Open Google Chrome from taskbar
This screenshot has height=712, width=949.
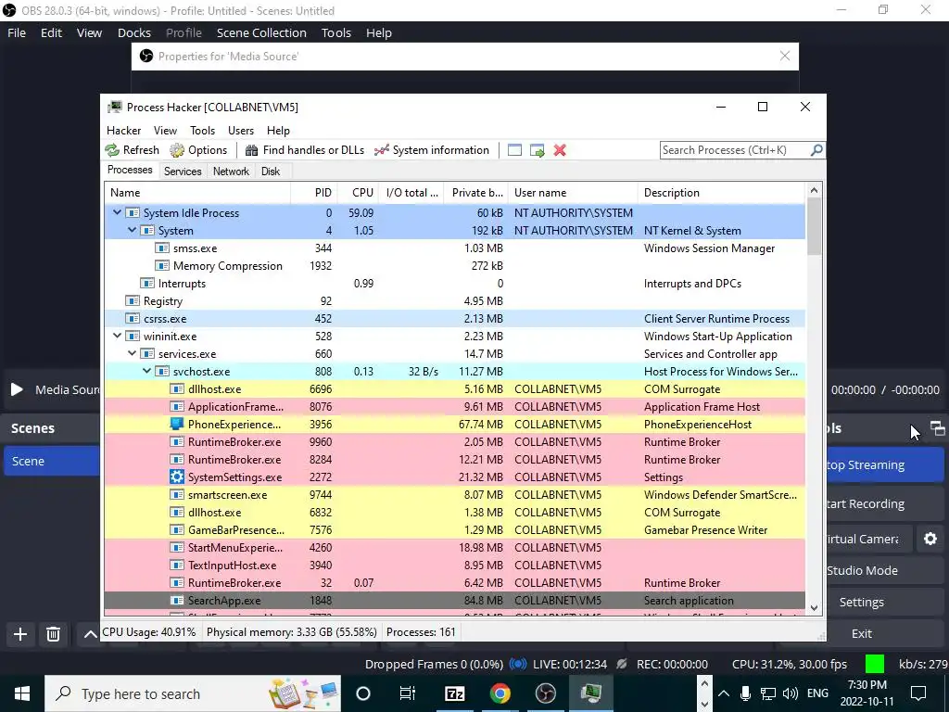click(500, 693)
